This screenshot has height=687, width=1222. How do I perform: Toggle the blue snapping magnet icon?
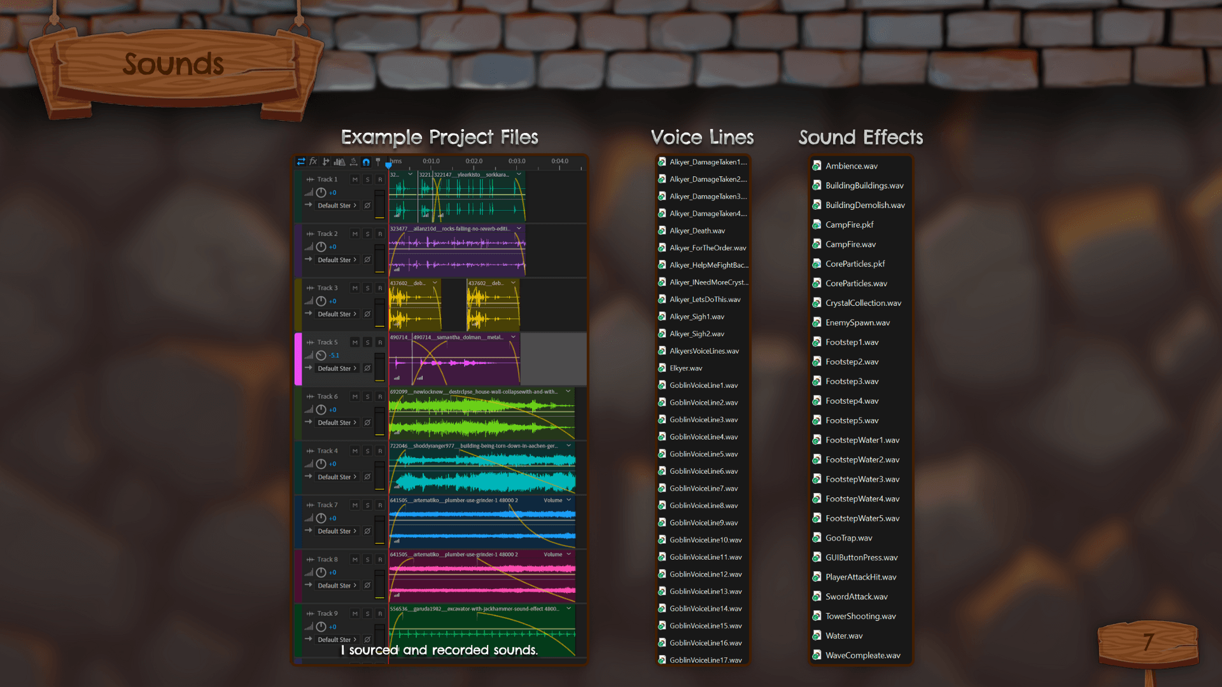[x=366, y=162]
